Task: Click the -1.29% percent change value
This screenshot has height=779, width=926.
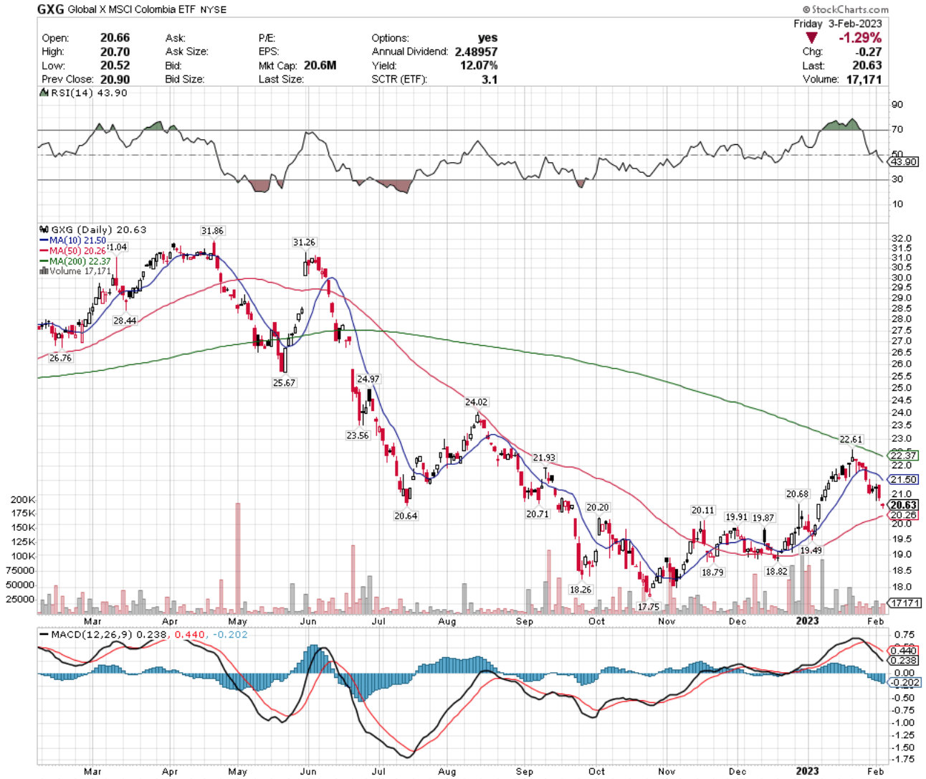Action: pyautogui.click(x=860, y=37)
